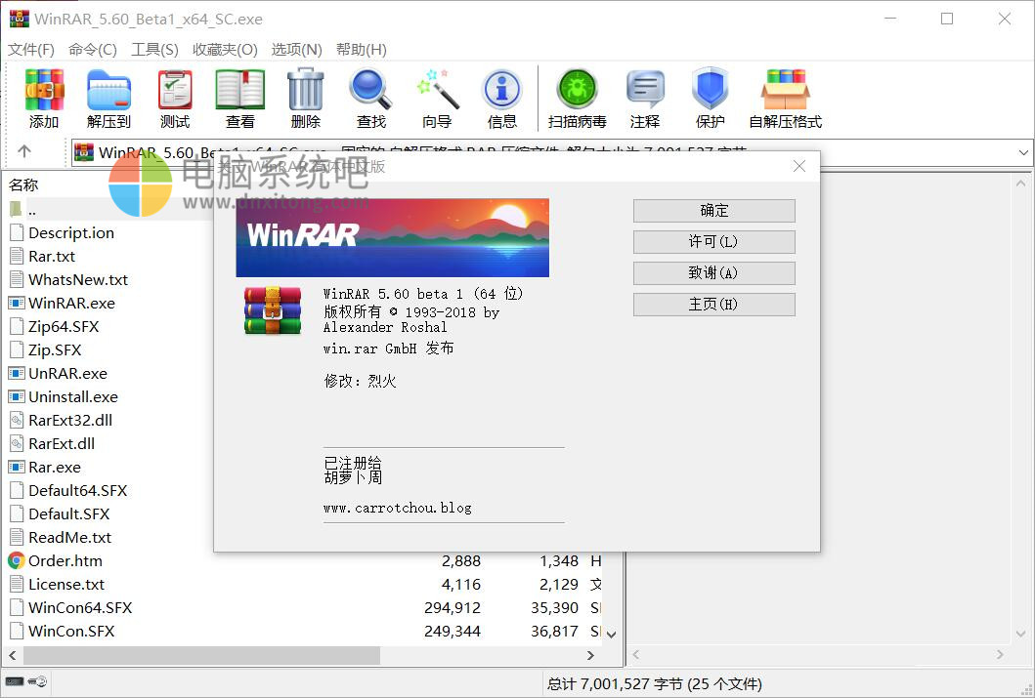
Task: Click the file list horizontal scrollbar thumb
Action: pyautogui.click(x=202, y=655)
